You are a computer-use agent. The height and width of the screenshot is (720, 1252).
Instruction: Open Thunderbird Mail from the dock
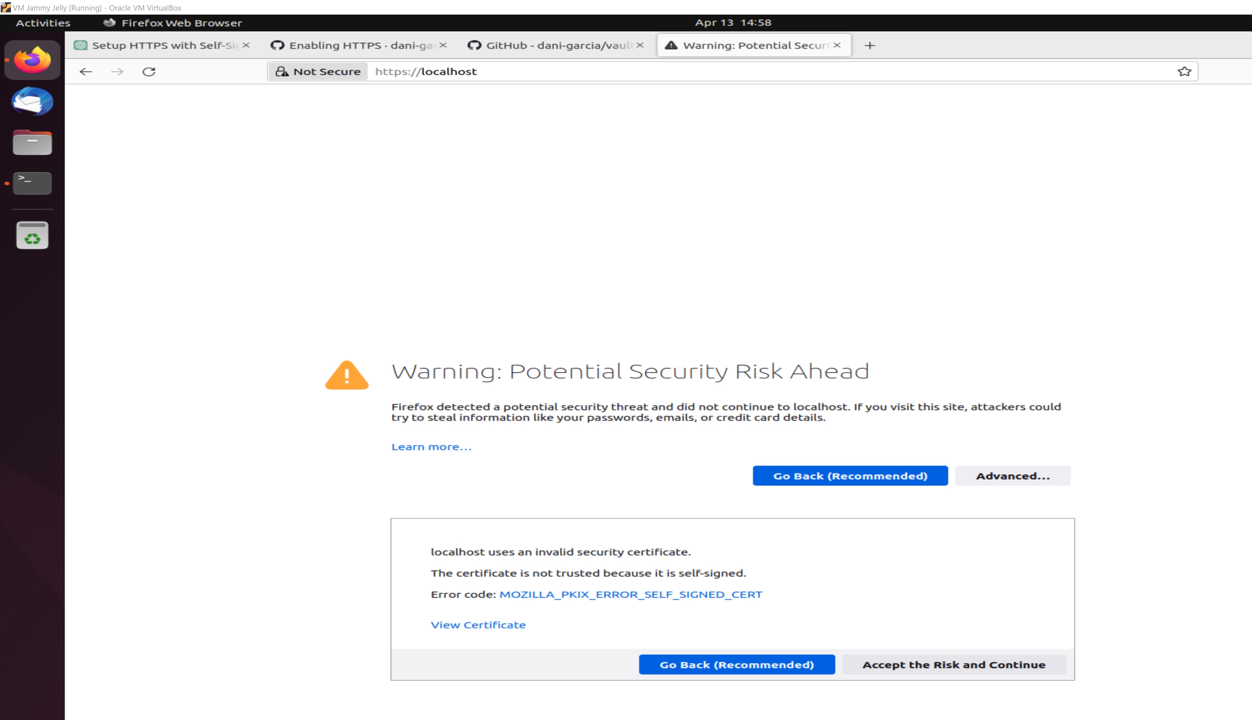32,101
